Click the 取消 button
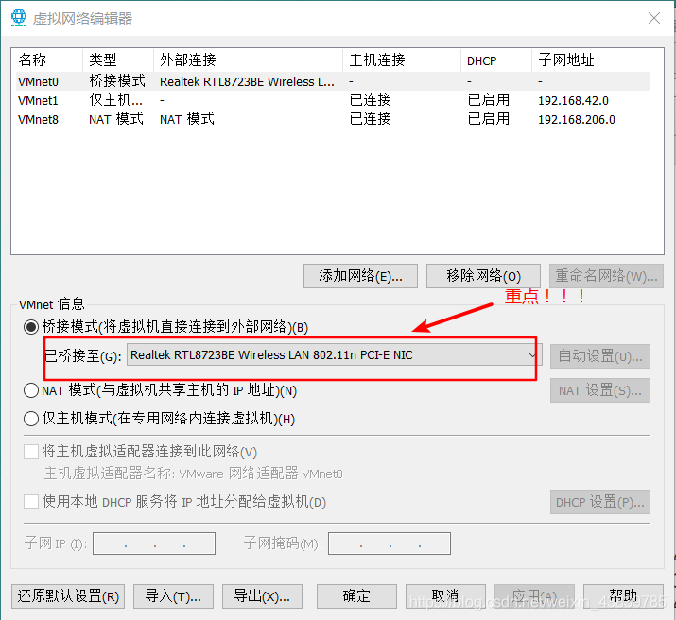 click(445, 596)
